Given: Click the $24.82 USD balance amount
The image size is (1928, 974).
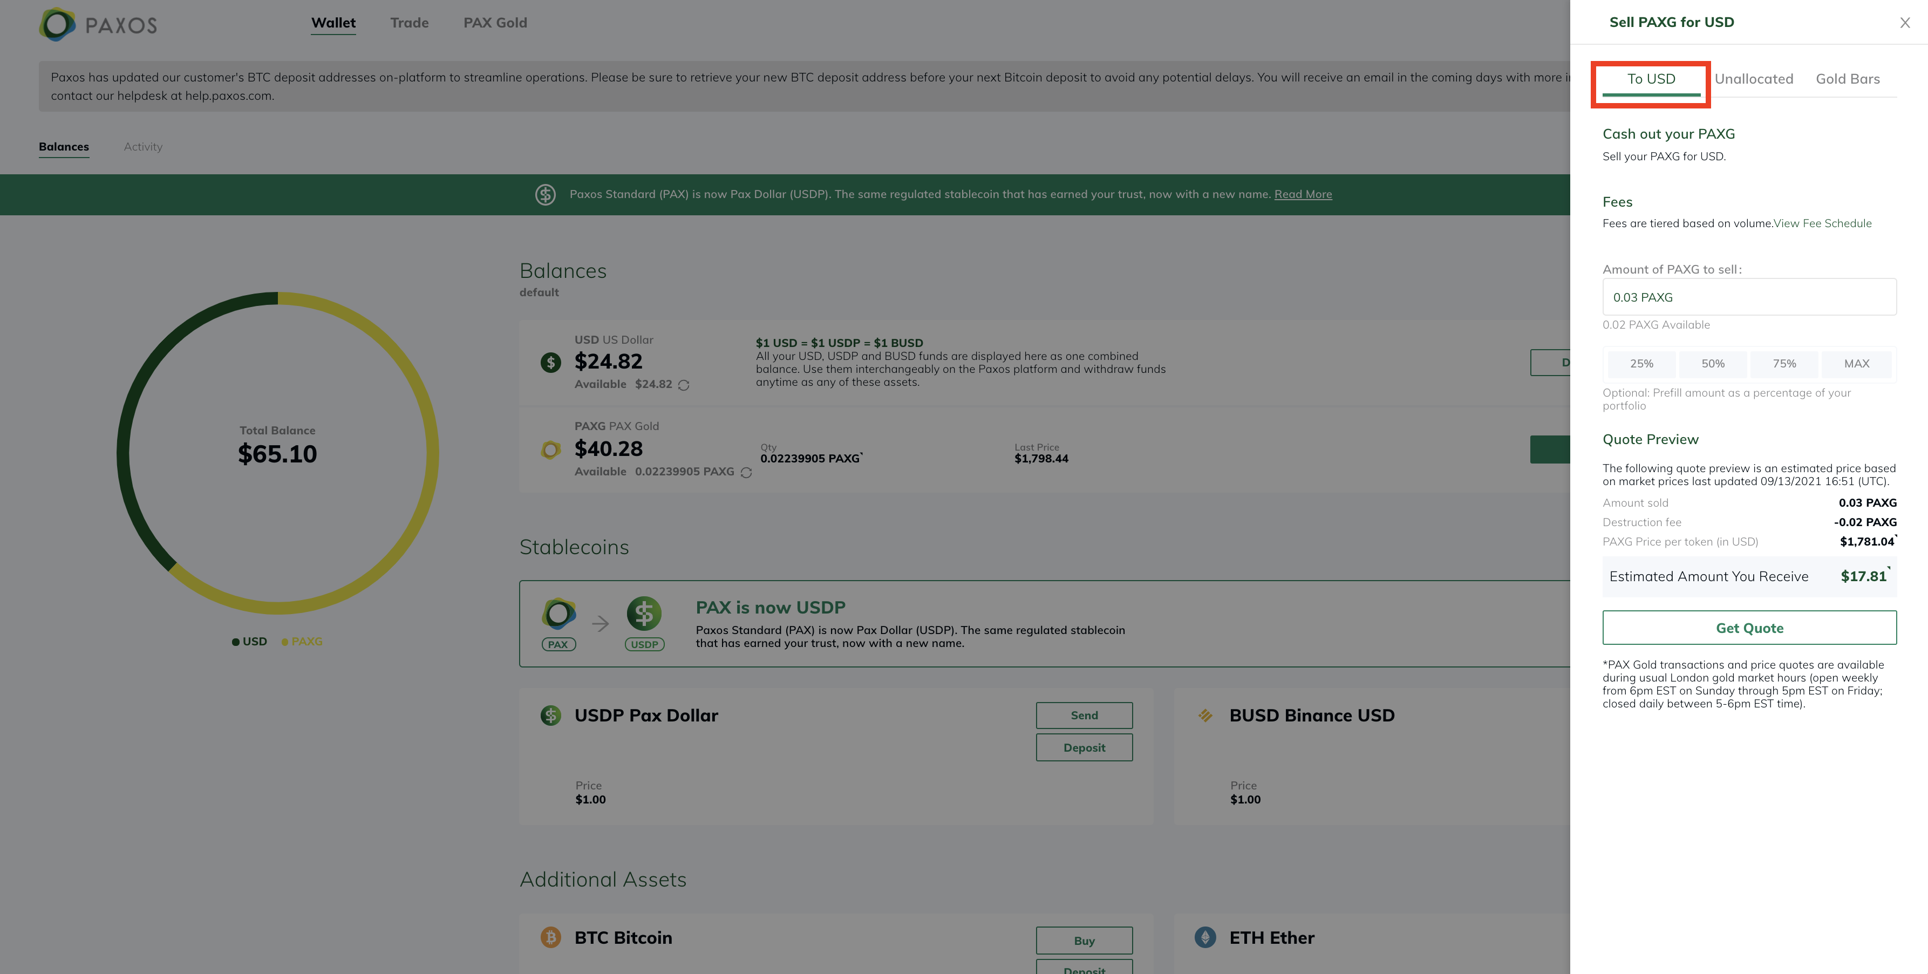Looking at the screenshot, I should pyautogui.click(x=609, y=362).
